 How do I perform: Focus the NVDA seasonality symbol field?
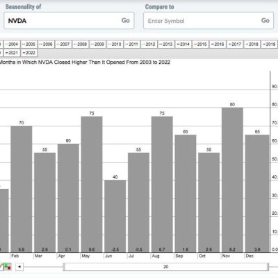tap(69, 21)
